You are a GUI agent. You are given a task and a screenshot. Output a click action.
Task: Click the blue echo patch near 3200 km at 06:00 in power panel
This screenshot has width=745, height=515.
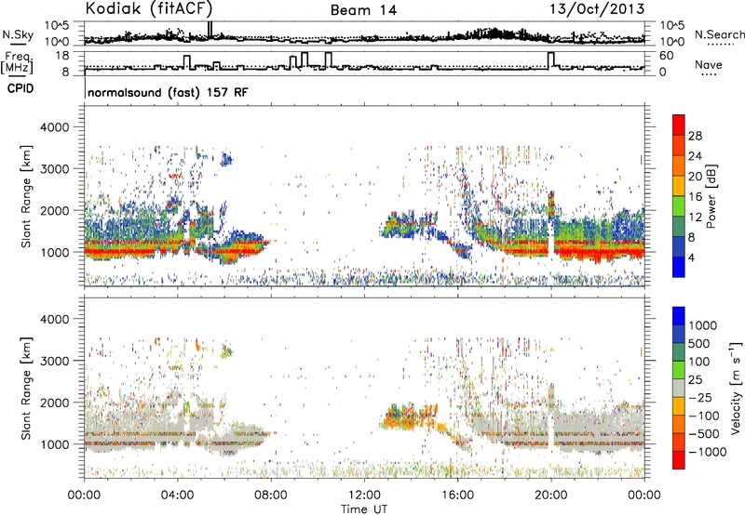pyautogui.click(x=227, y=159)
